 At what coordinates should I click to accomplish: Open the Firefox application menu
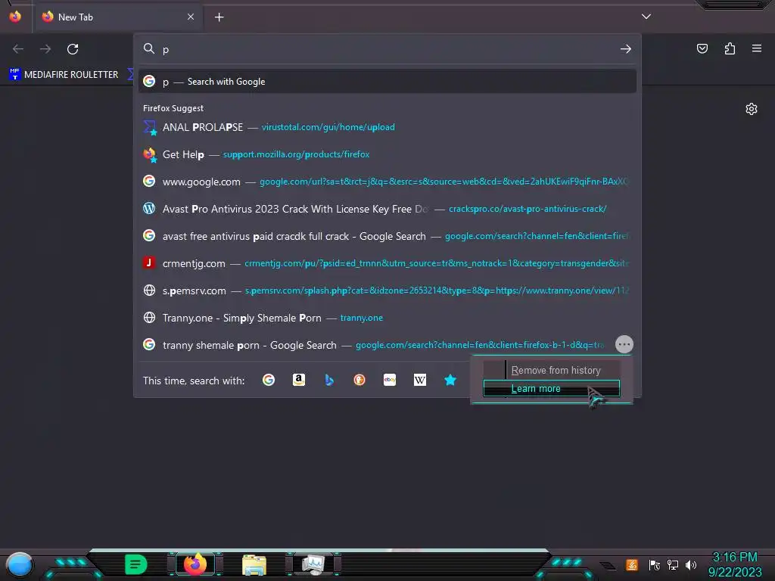pyautogui.click(x=757, y=48)
